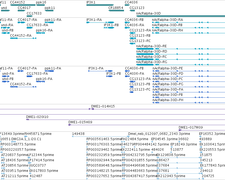Screen dimensions: 225x180
Task: Click the nAcRalpha-30D-RB transcript label
Action: (167, 25)
